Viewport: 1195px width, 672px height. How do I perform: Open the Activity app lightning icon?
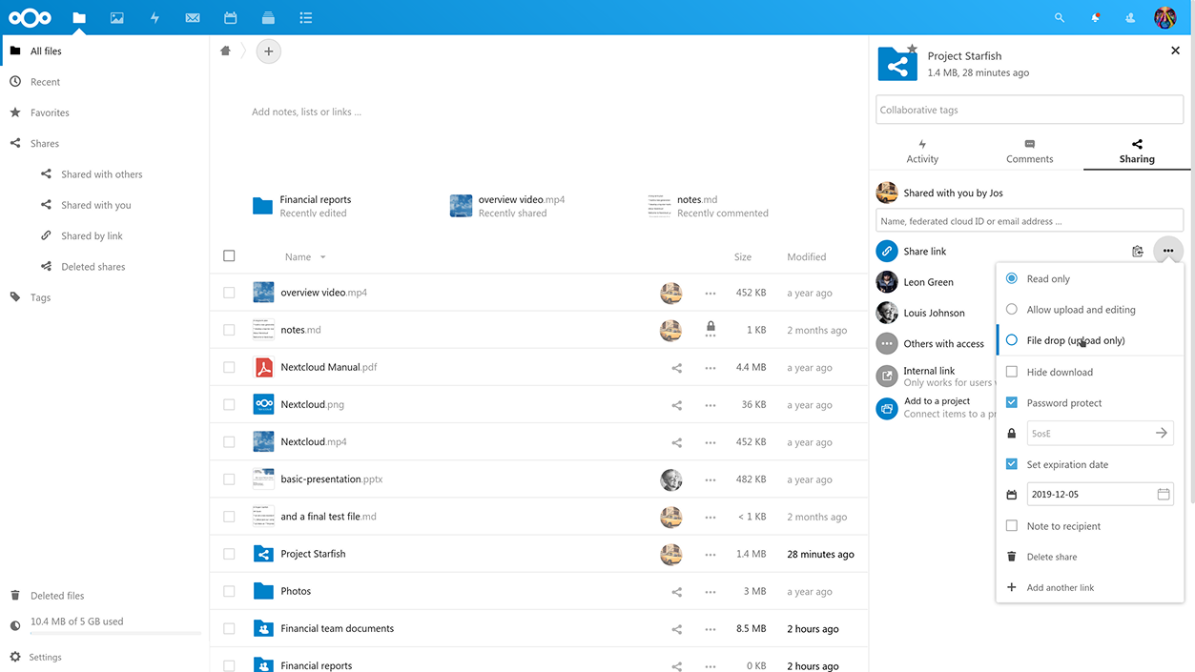point(155,17)
